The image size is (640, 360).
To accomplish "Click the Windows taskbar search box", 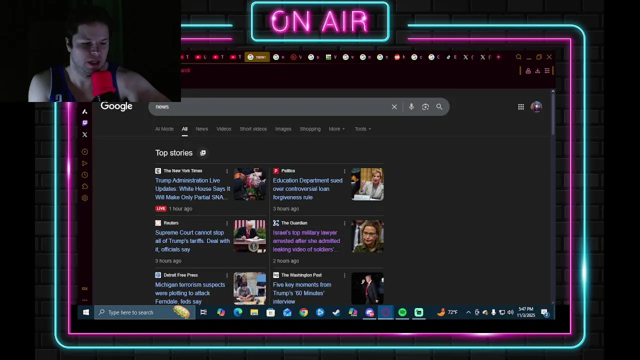I will 145,312.
